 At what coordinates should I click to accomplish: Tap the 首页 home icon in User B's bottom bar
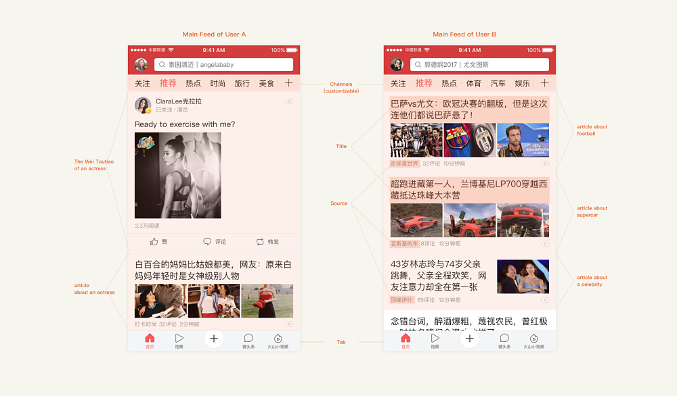click(406, 341)
